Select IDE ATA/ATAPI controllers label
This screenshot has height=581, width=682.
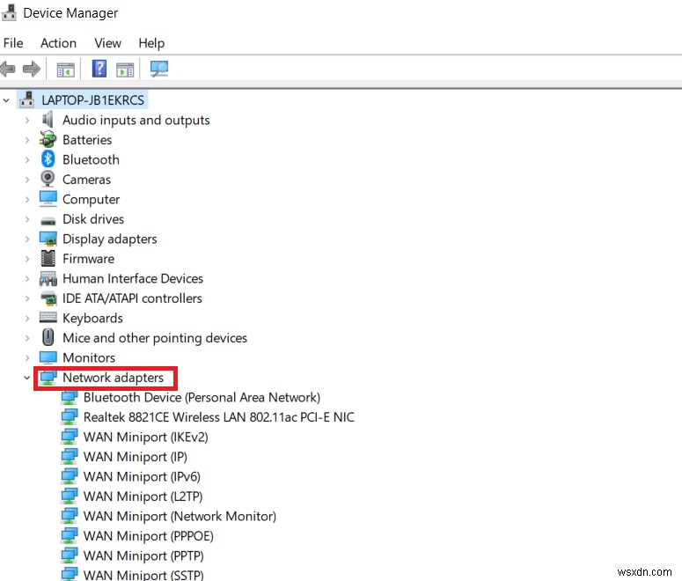point(132,298)
